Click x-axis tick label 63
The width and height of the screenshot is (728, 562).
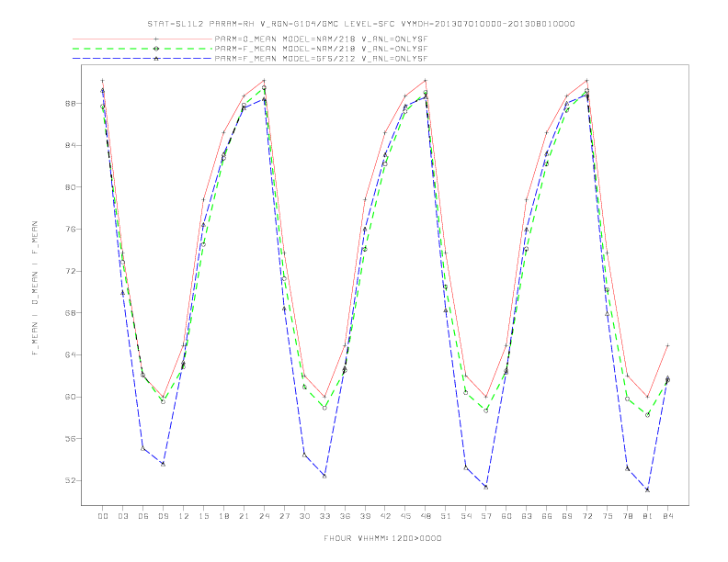point(527,516)
